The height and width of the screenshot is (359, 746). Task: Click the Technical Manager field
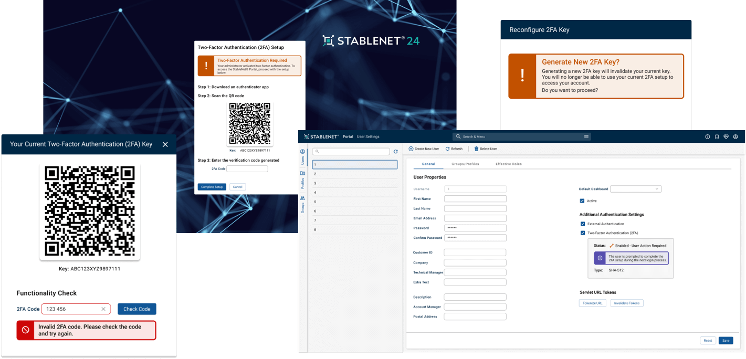point(475,272)
